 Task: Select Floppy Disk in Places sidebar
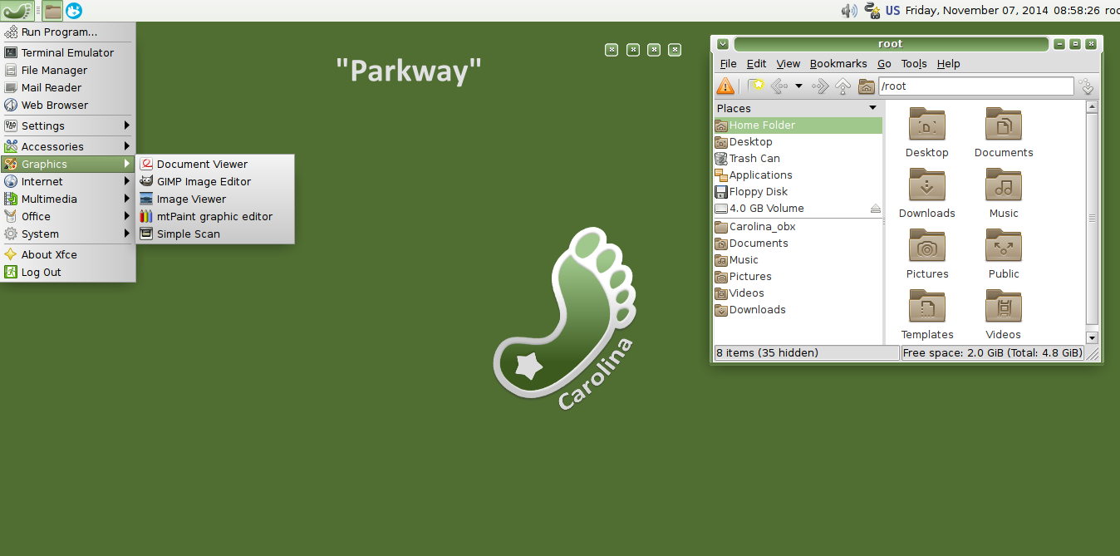point(798,191)
